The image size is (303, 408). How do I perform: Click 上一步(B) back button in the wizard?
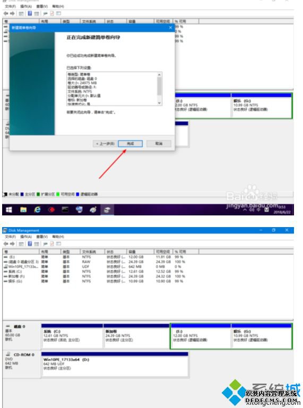(x=105, y=144)
